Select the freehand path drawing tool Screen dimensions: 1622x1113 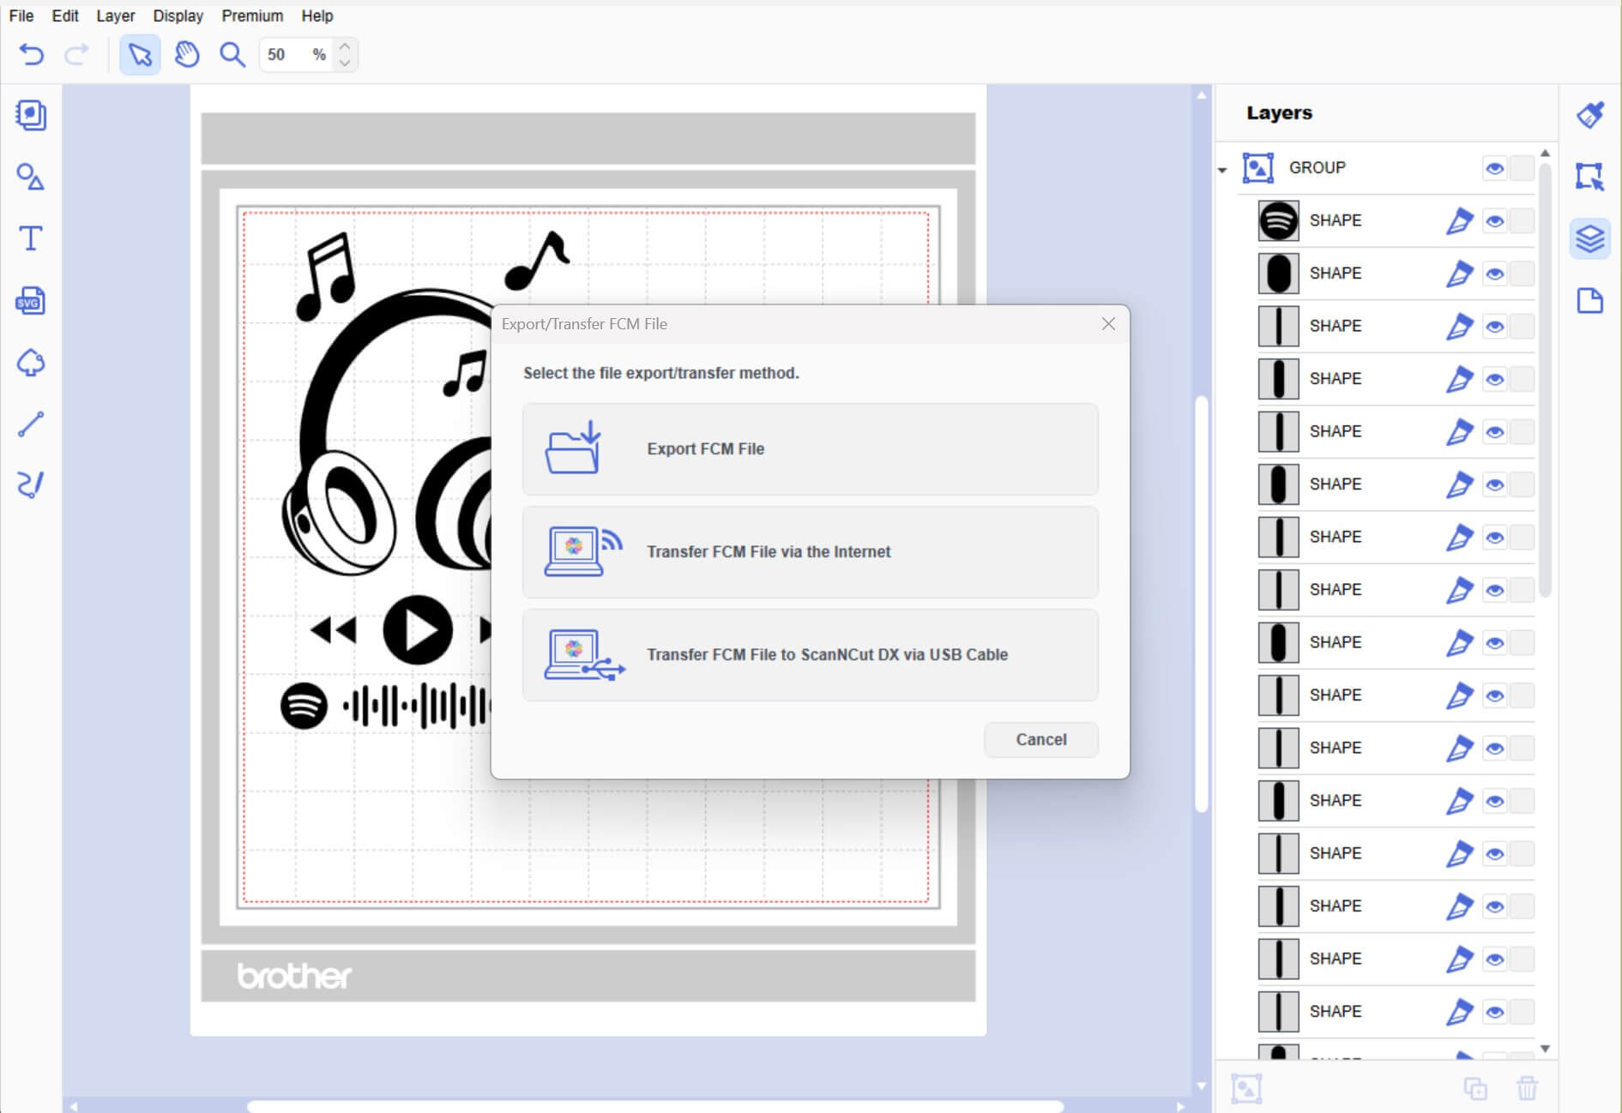(x=31, y=484)
